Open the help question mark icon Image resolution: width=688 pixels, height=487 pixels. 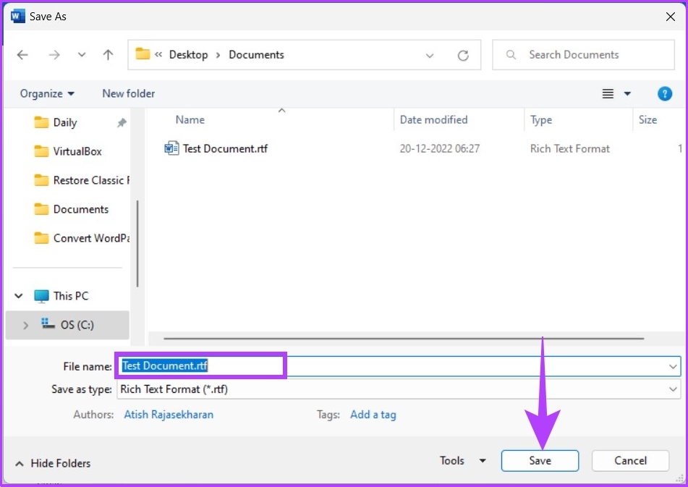[664, 93]
